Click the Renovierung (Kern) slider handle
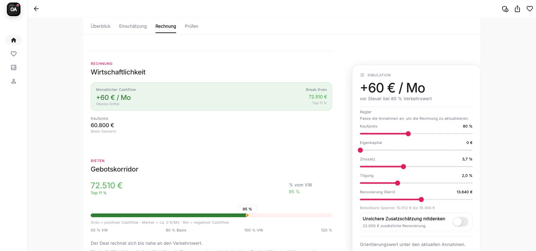 pyautogui.click(x=421, y=199)
